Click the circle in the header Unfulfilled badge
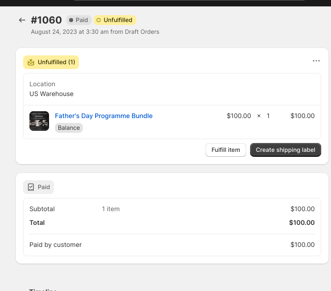The image size is (331, 291). (x=99, y=20)
